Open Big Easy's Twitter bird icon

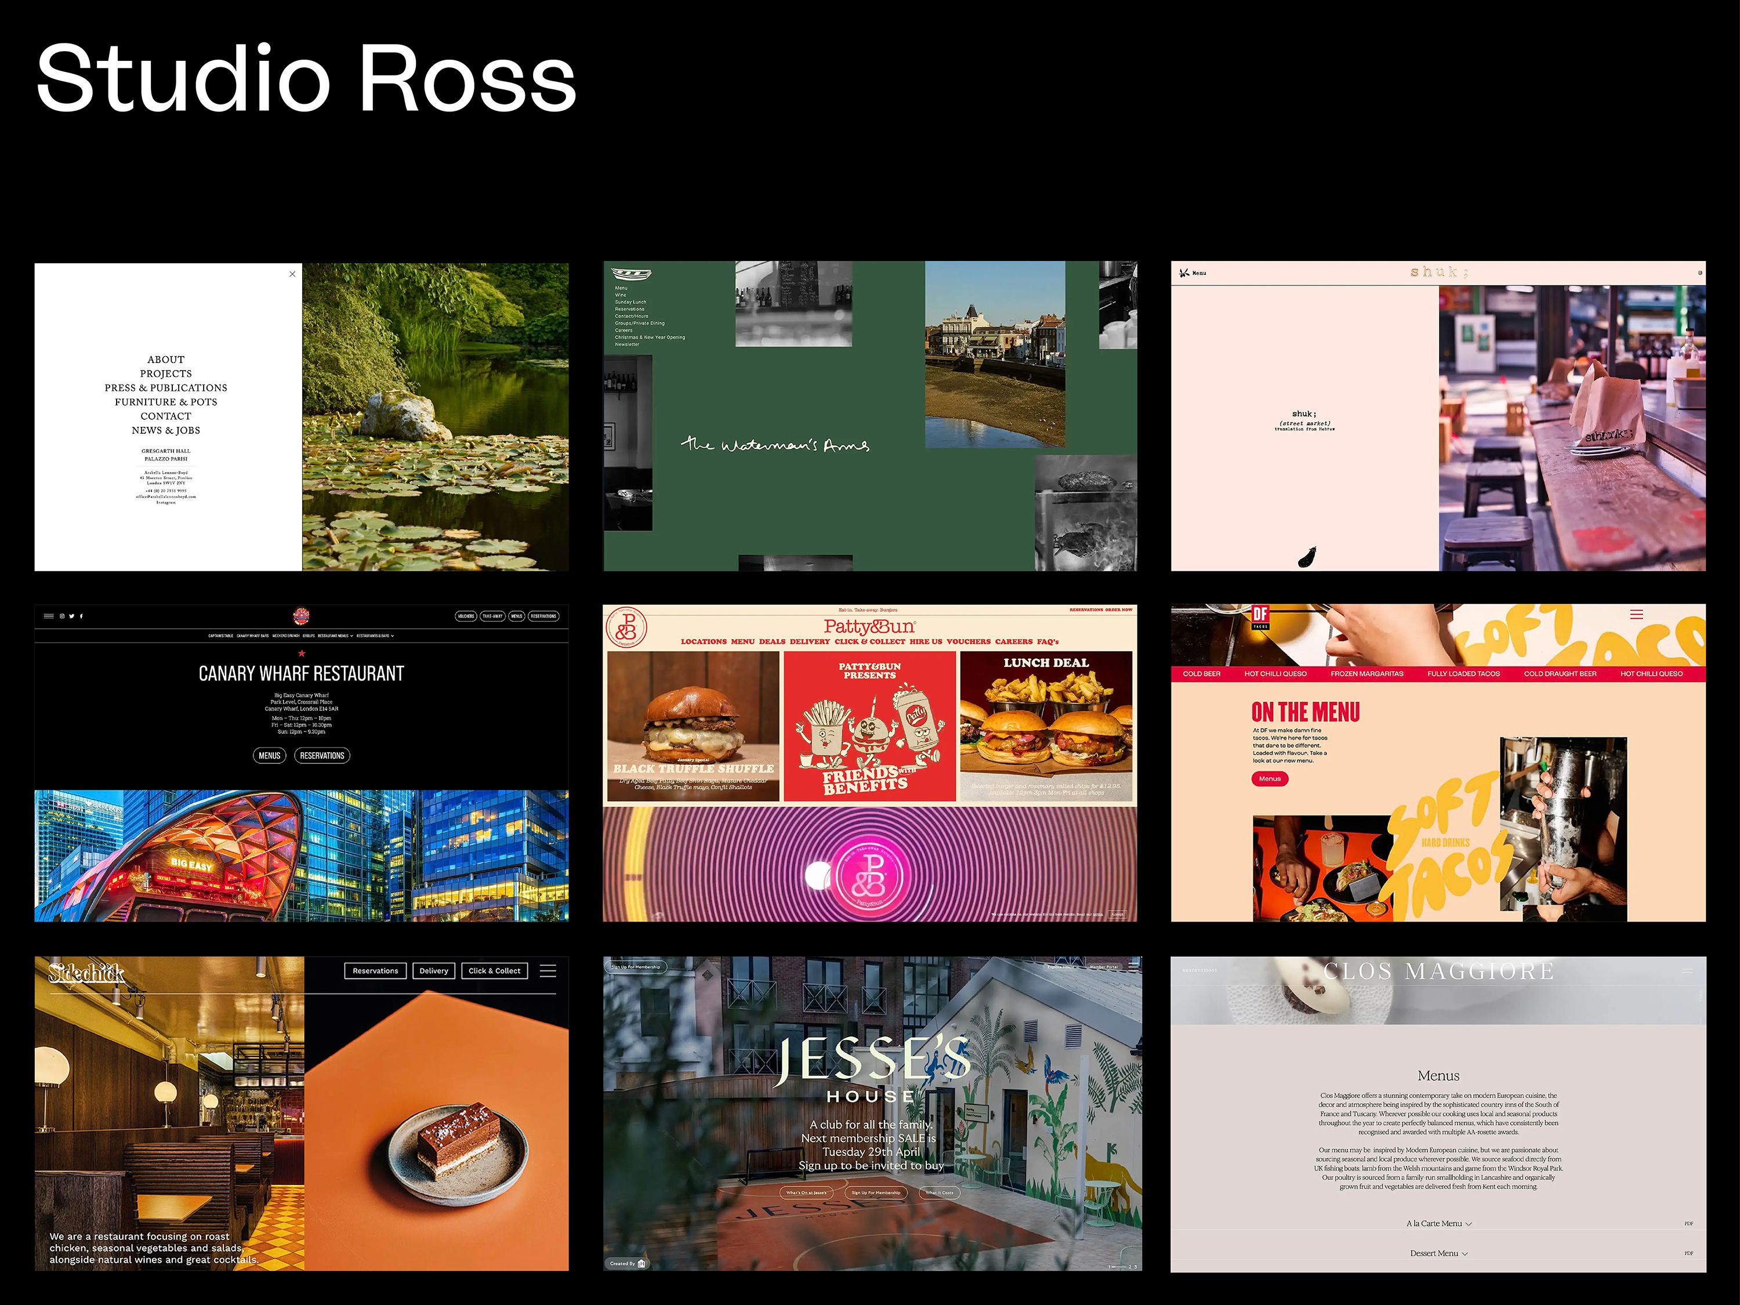pyautogui.click(x=71, y=616)
